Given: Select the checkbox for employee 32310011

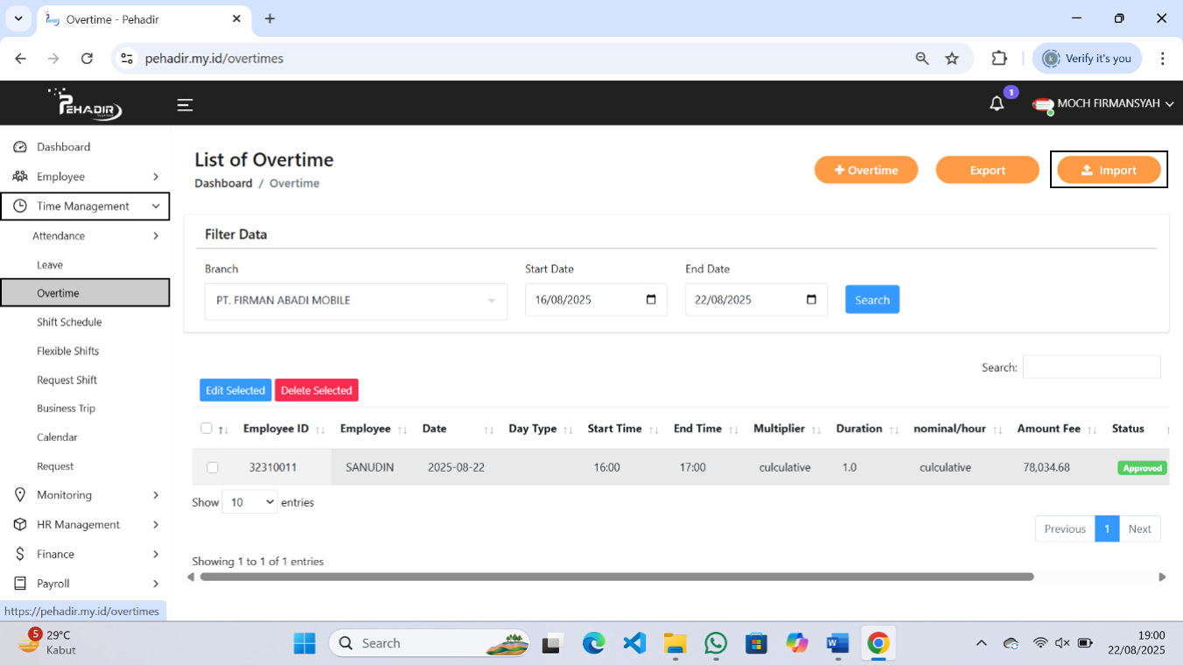Looking at the screenshot, I should click(213, 468).
